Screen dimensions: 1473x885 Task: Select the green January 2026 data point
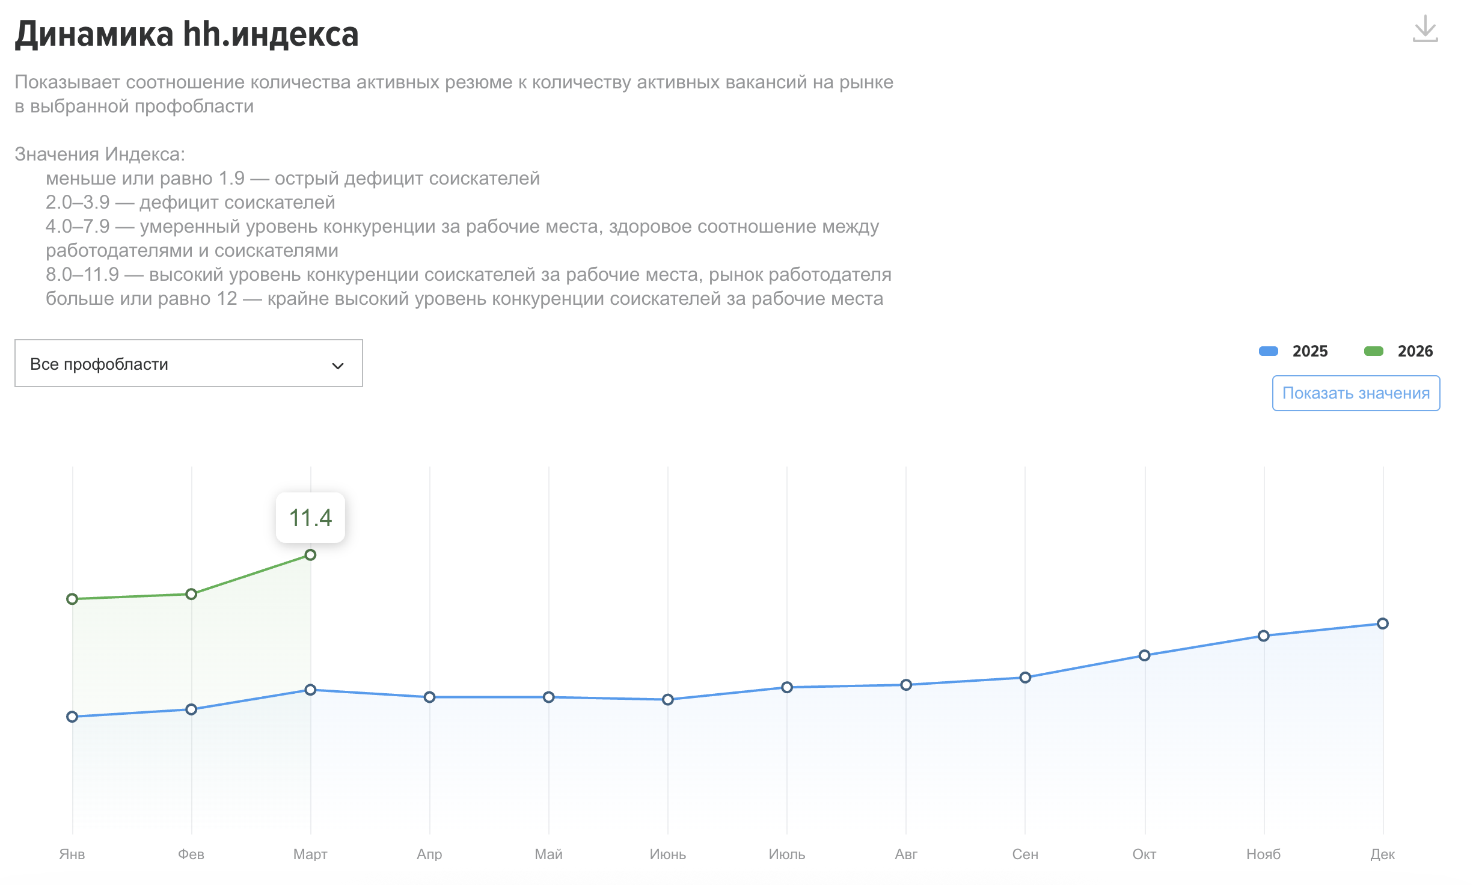pyautogui.click(x=72, y=599)
